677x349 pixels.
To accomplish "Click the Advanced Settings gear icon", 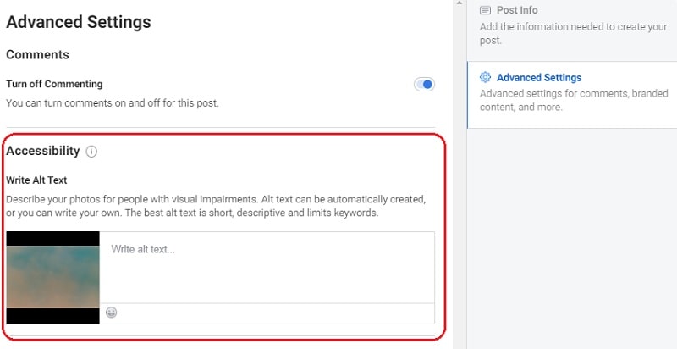I will pos(485,78).
